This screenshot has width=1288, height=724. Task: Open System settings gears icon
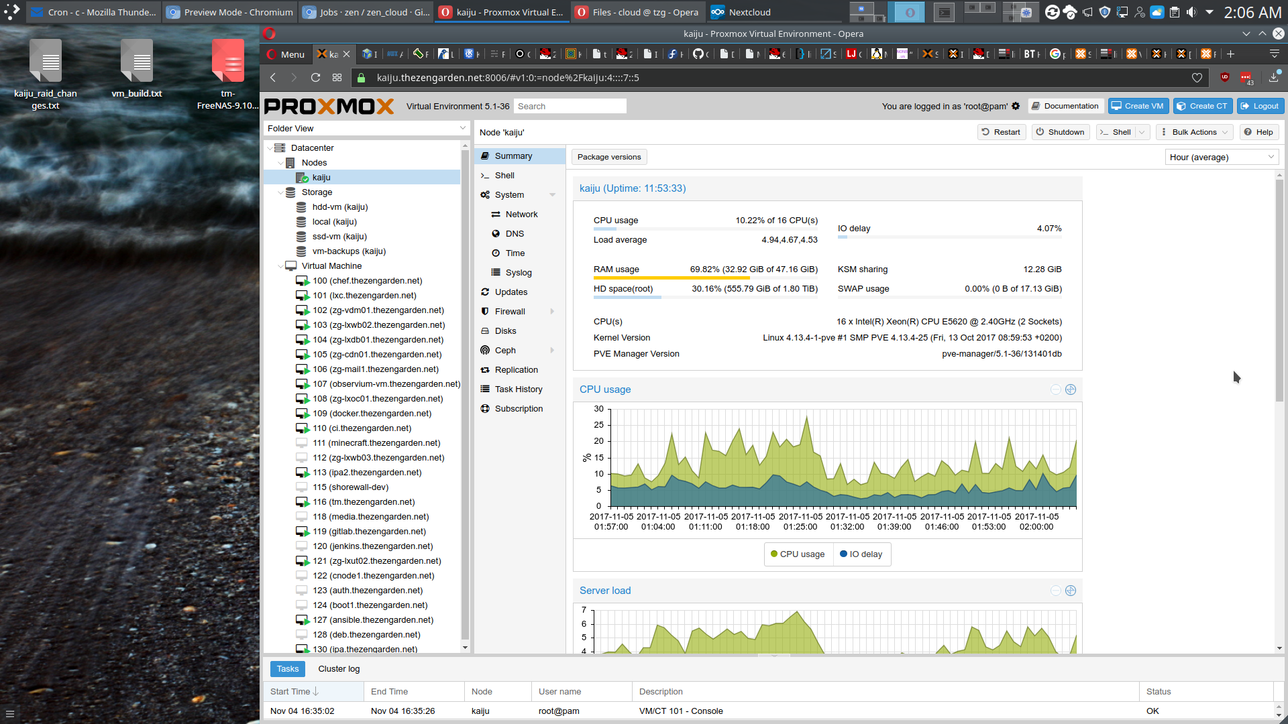(x=484, y=195)
